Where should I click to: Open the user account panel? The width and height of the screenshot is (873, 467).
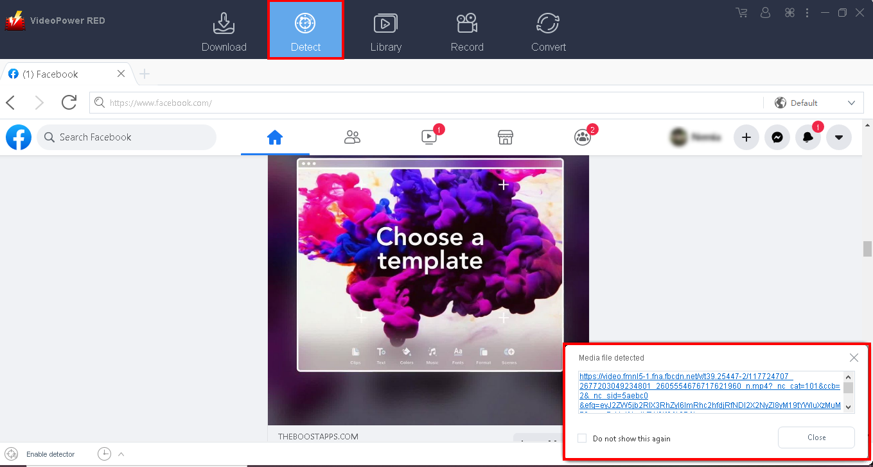pyautogui.click(x=765, y=12)
